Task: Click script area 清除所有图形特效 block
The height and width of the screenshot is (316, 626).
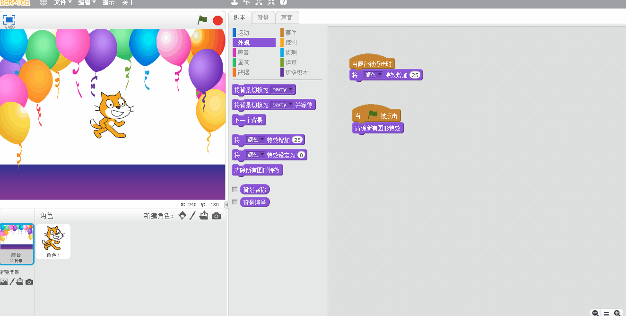Action: pos(378,128)
